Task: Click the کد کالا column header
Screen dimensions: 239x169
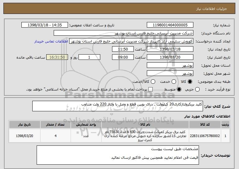Action: tap(205, 125)
